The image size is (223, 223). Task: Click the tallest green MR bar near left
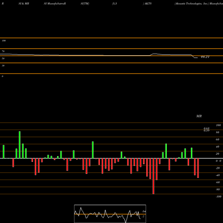tap(20, 145)
